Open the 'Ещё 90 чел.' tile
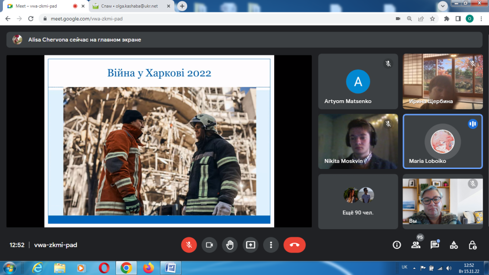 point(358,201)
